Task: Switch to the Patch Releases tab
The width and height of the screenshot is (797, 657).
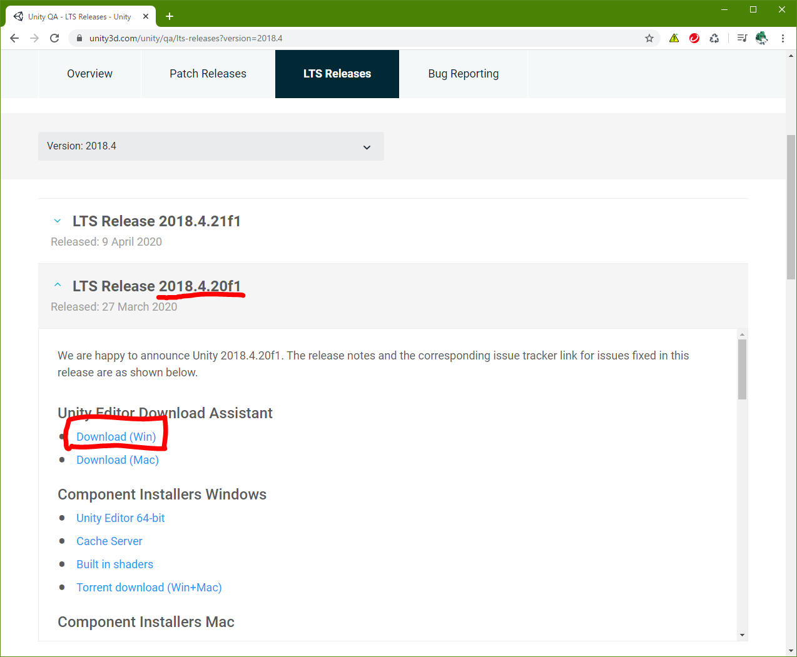Action: 208,74
